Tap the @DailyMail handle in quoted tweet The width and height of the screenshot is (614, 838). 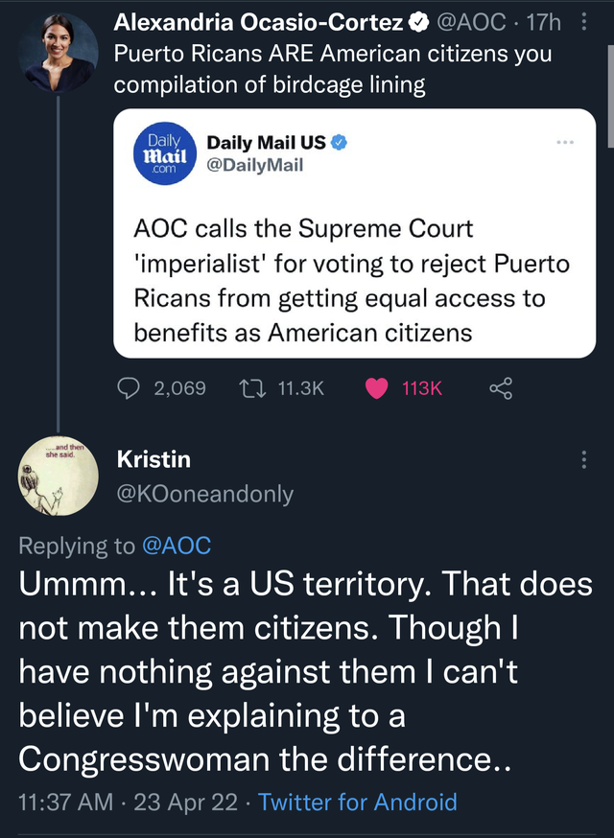click(x=255, y=165)
